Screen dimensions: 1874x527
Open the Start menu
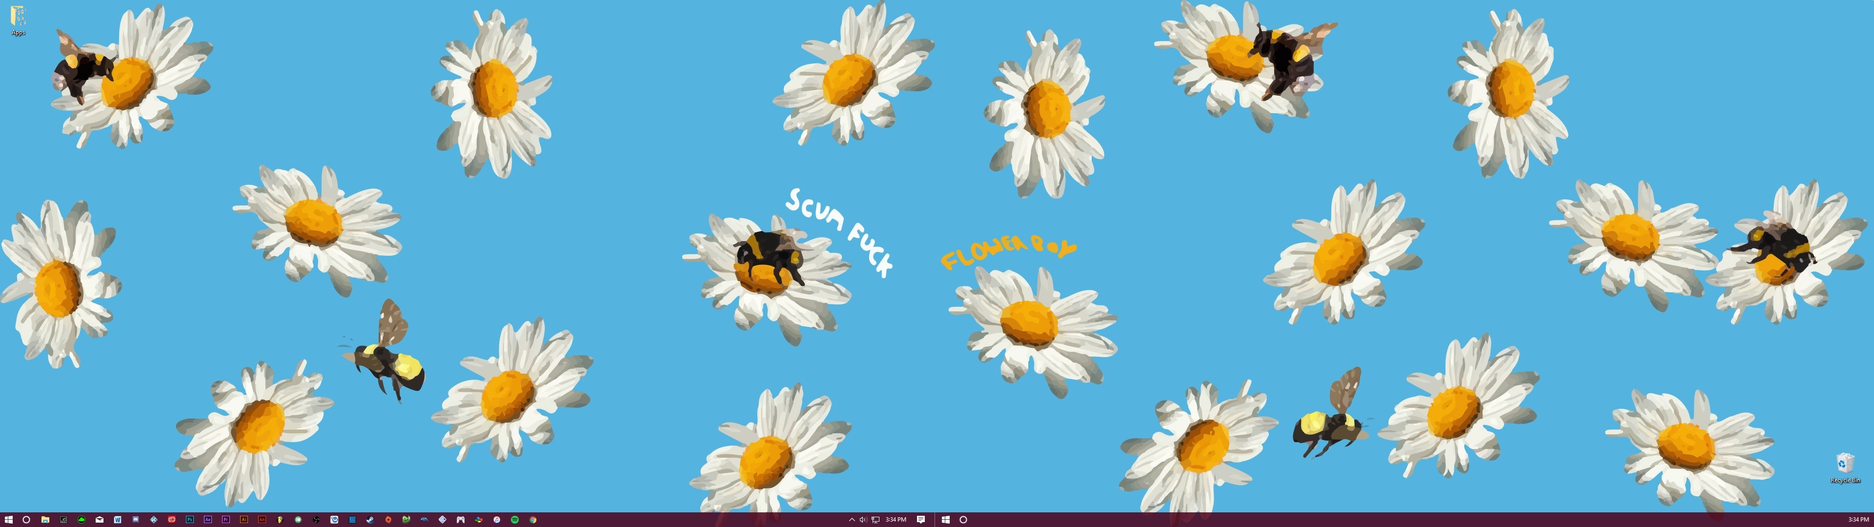9,520
